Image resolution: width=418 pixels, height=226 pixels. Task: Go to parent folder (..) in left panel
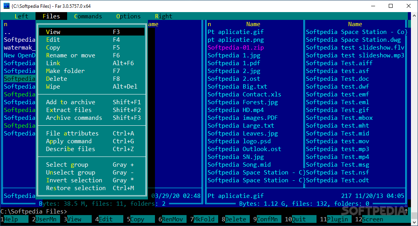coord(7,33)
